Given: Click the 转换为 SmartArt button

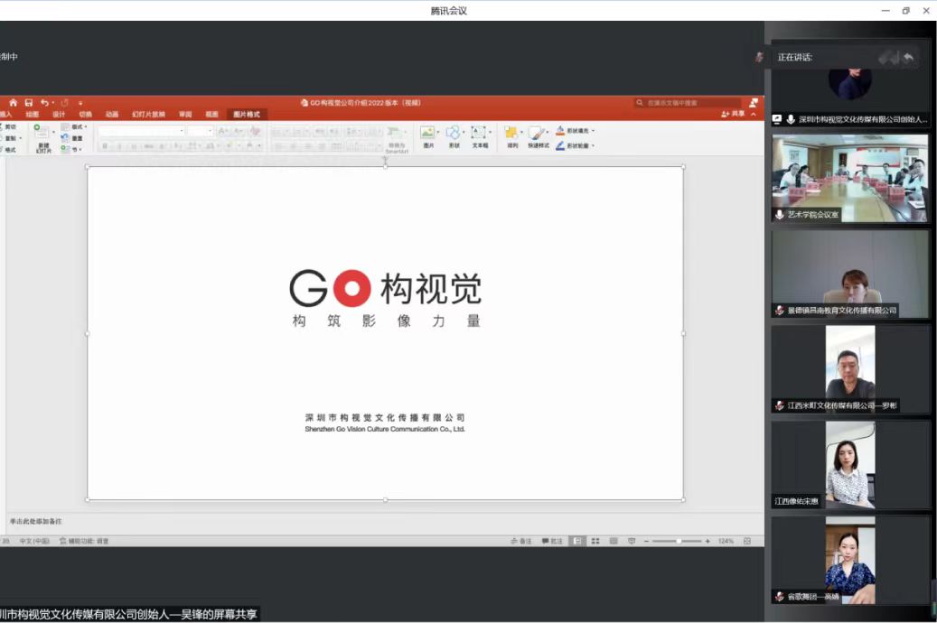Looking at the screenshot, I should [x=396, y=139].
